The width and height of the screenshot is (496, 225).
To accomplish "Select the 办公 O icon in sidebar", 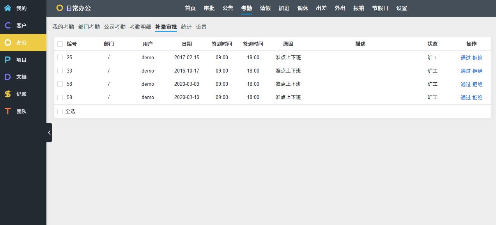I will 8,43.
